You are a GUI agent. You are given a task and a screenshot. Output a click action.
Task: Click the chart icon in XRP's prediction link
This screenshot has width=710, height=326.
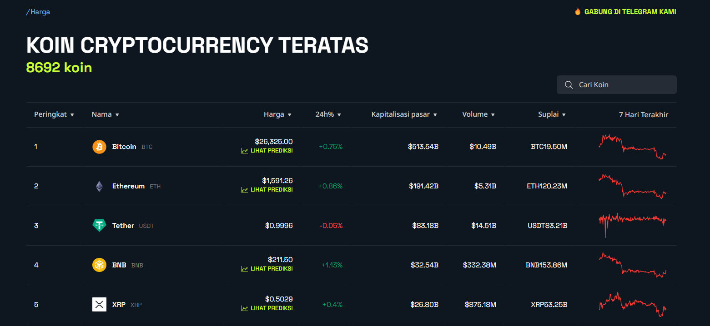click(x=244, y=308)
